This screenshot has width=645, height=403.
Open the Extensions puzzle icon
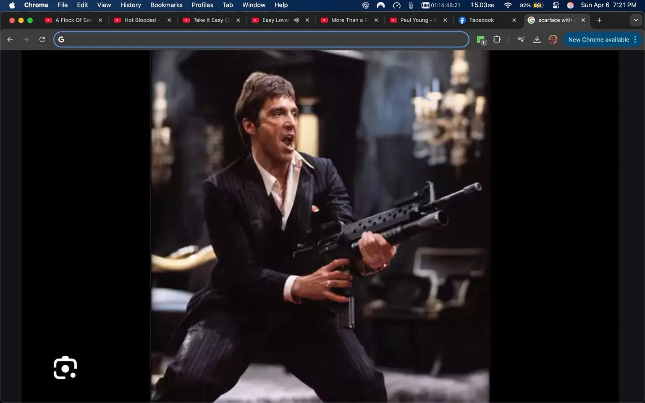pos(497,39)
